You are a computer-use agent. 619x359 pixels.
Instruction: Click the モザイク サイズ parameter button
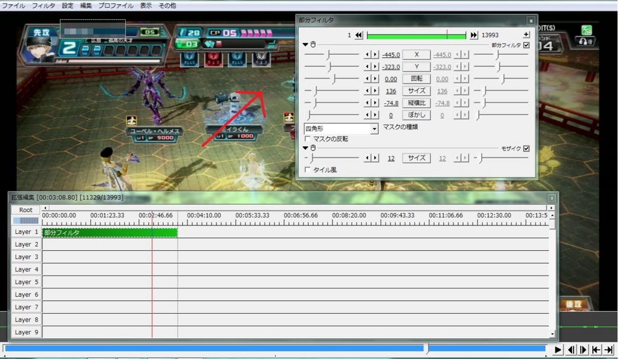click(x=416, y=158)
